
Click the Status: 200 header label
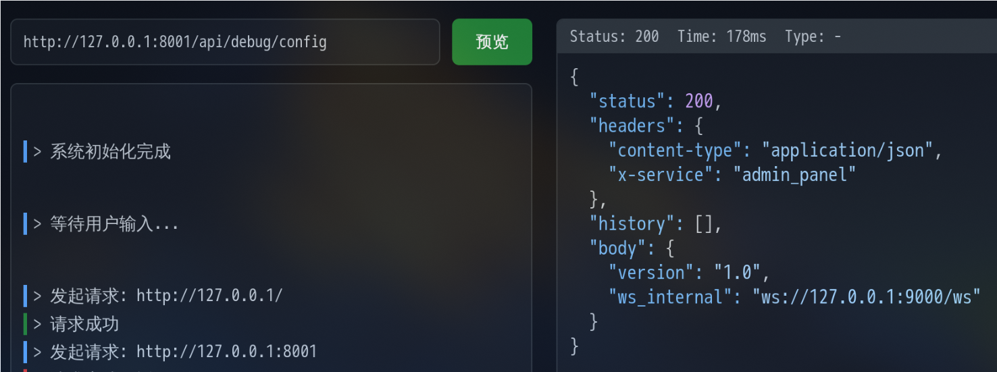[614, 36]
